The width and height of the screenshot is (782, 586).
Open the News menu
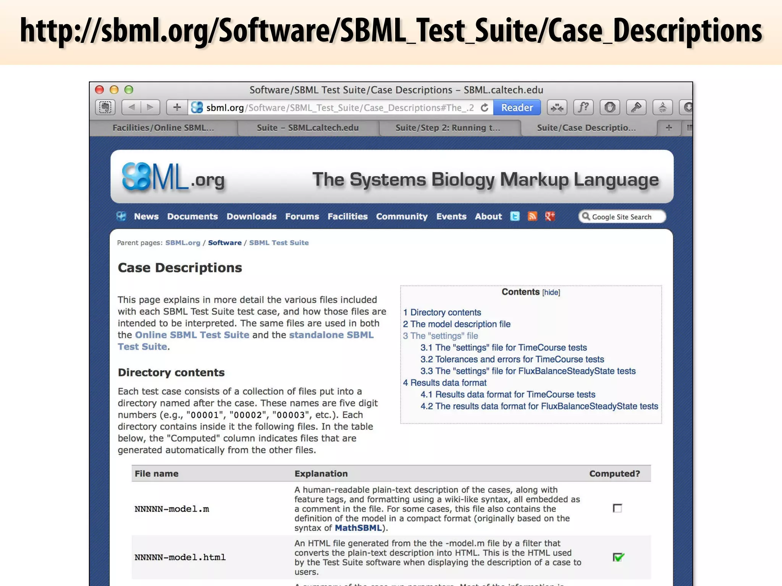click(x=146, y=216)
